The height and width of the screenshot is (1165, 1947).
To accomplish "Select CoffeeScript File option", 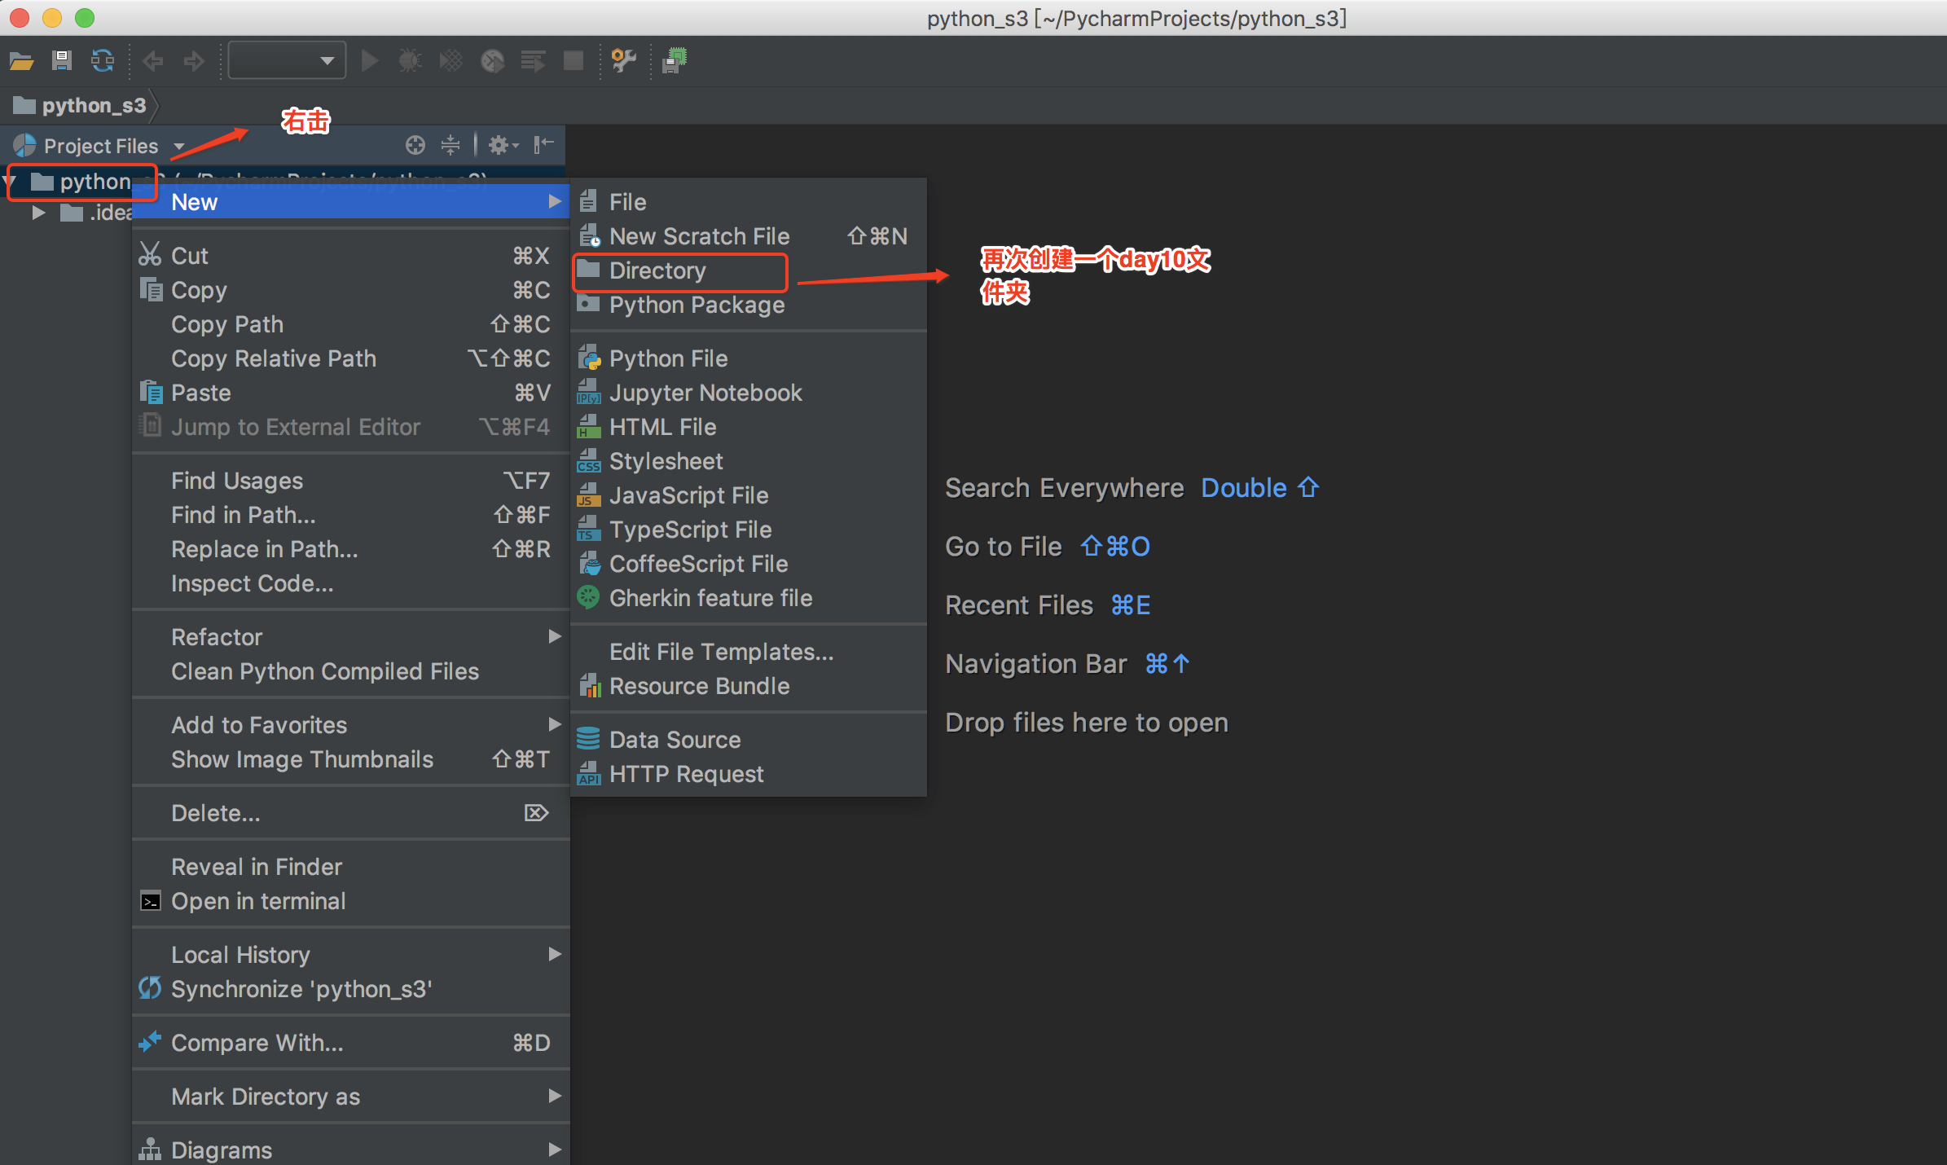I will pos(749,564).
